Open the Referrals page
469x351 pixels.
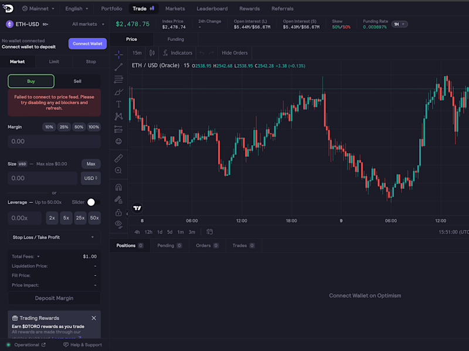tap(283, 9)
